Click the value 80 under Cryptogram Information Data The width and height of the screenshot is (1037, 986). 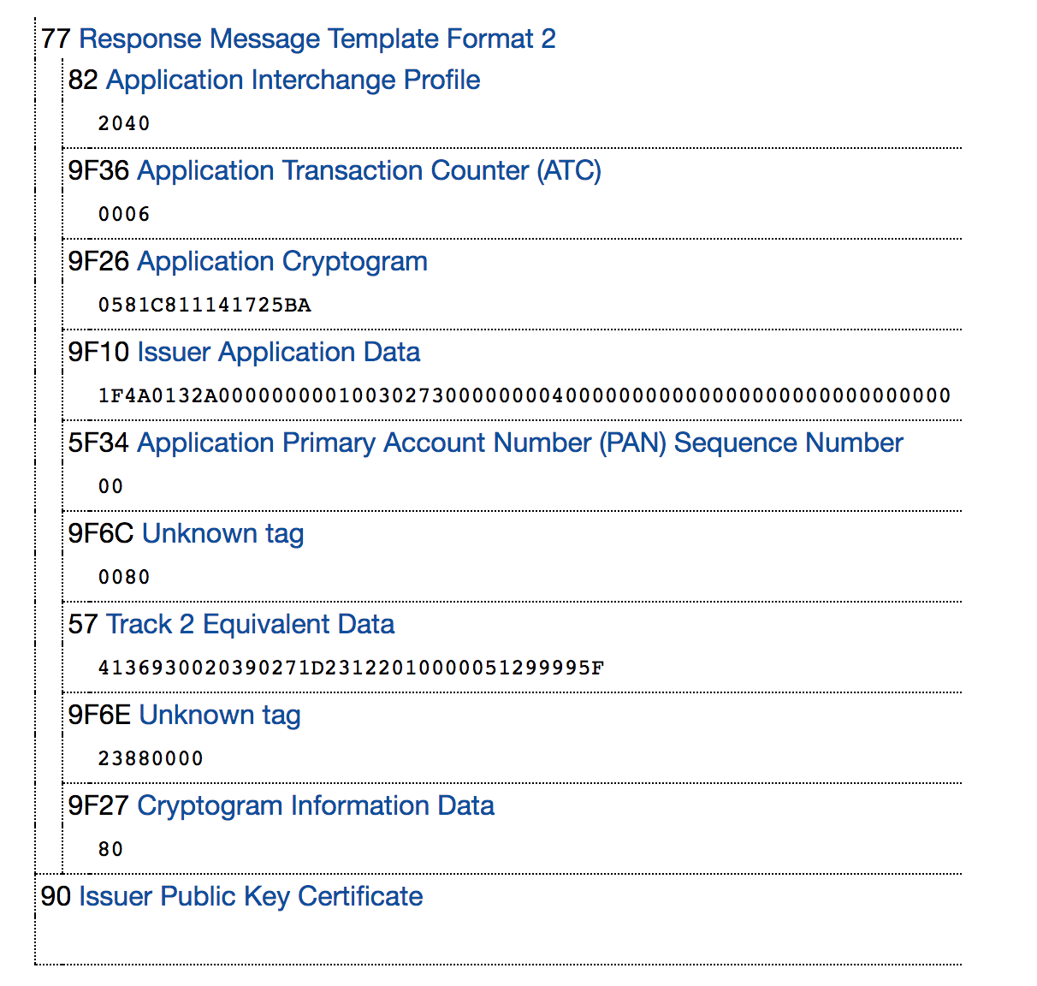111,850
